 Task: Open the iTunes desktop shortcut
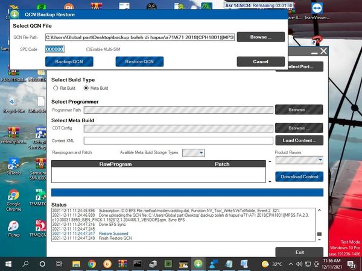click(x=13, y=228)
